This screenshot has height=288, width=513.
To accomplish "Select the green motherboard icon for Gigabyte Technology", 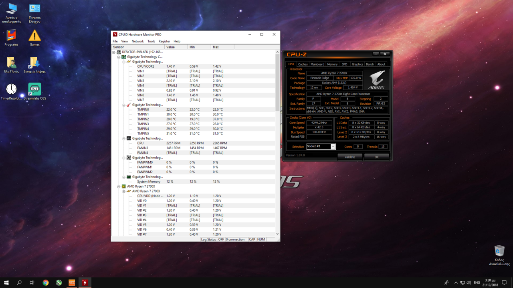I will (x=124, y=57).
